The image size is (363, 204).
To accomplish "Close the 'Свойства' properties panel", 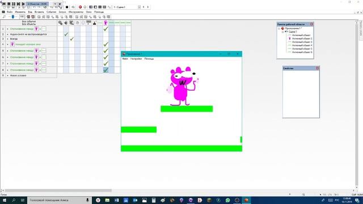I will [317, 68].
